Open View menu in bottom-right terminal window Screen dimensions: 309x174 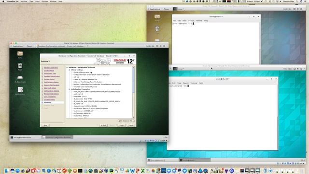click(x=179, y=83)
